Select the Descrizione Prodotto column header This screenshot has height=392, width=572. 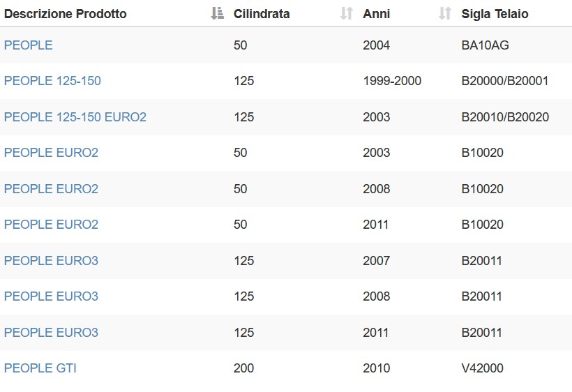[66, 14]
